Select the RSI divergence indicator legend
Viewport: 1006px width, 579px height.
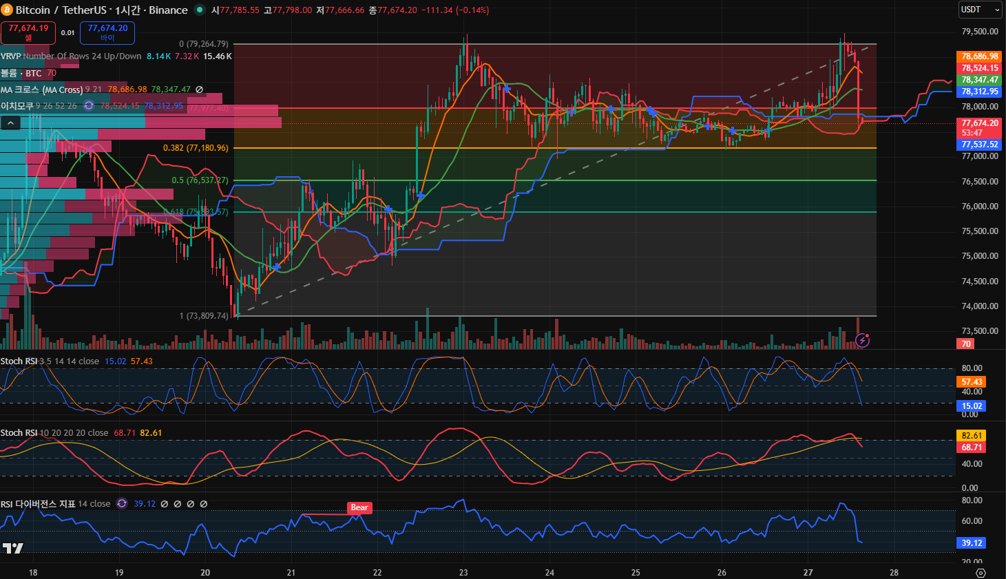click(x=55, y=503)
